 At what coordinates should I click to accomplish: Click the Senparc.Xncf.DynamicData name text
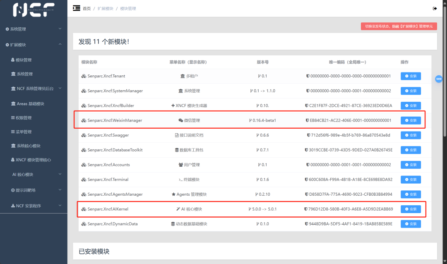[x=113, y=224]
